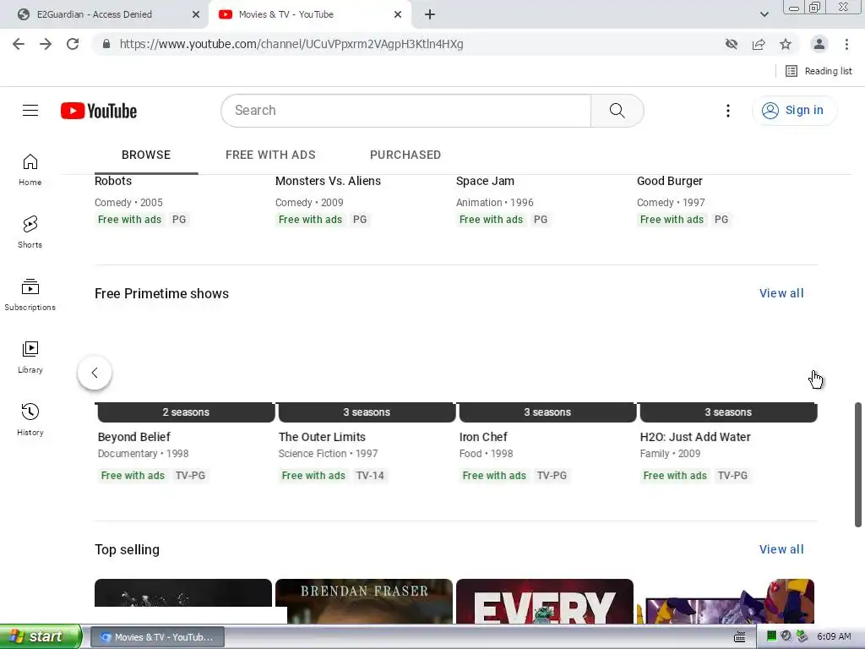Open H2O: Just Add Water title
Image resolution: width=865 pixels, height=649 pixels.
point(695,437)
